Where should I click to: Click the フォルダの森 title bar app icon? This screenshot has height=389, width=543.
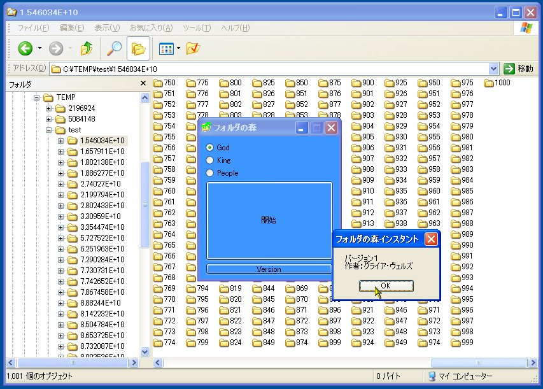[x=206, y=127]
